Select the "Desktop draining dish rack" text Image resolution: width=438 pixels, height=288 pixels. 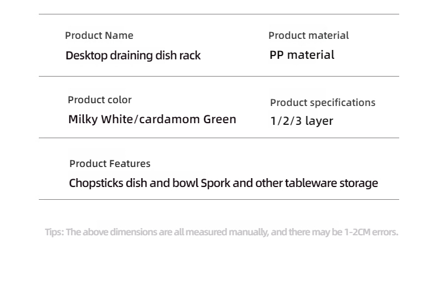133,55
